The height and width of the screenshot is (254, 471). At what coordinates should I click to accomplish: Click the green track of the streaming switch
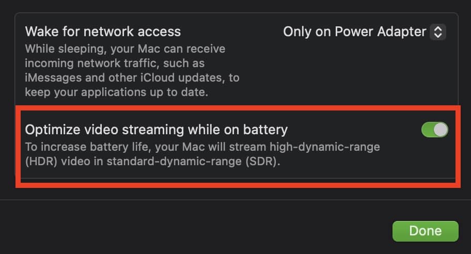[x=428, y=130]
